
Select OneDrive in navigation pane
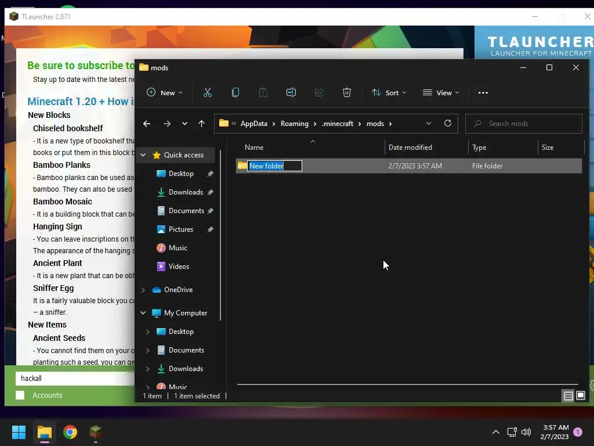tap(178, 289)
